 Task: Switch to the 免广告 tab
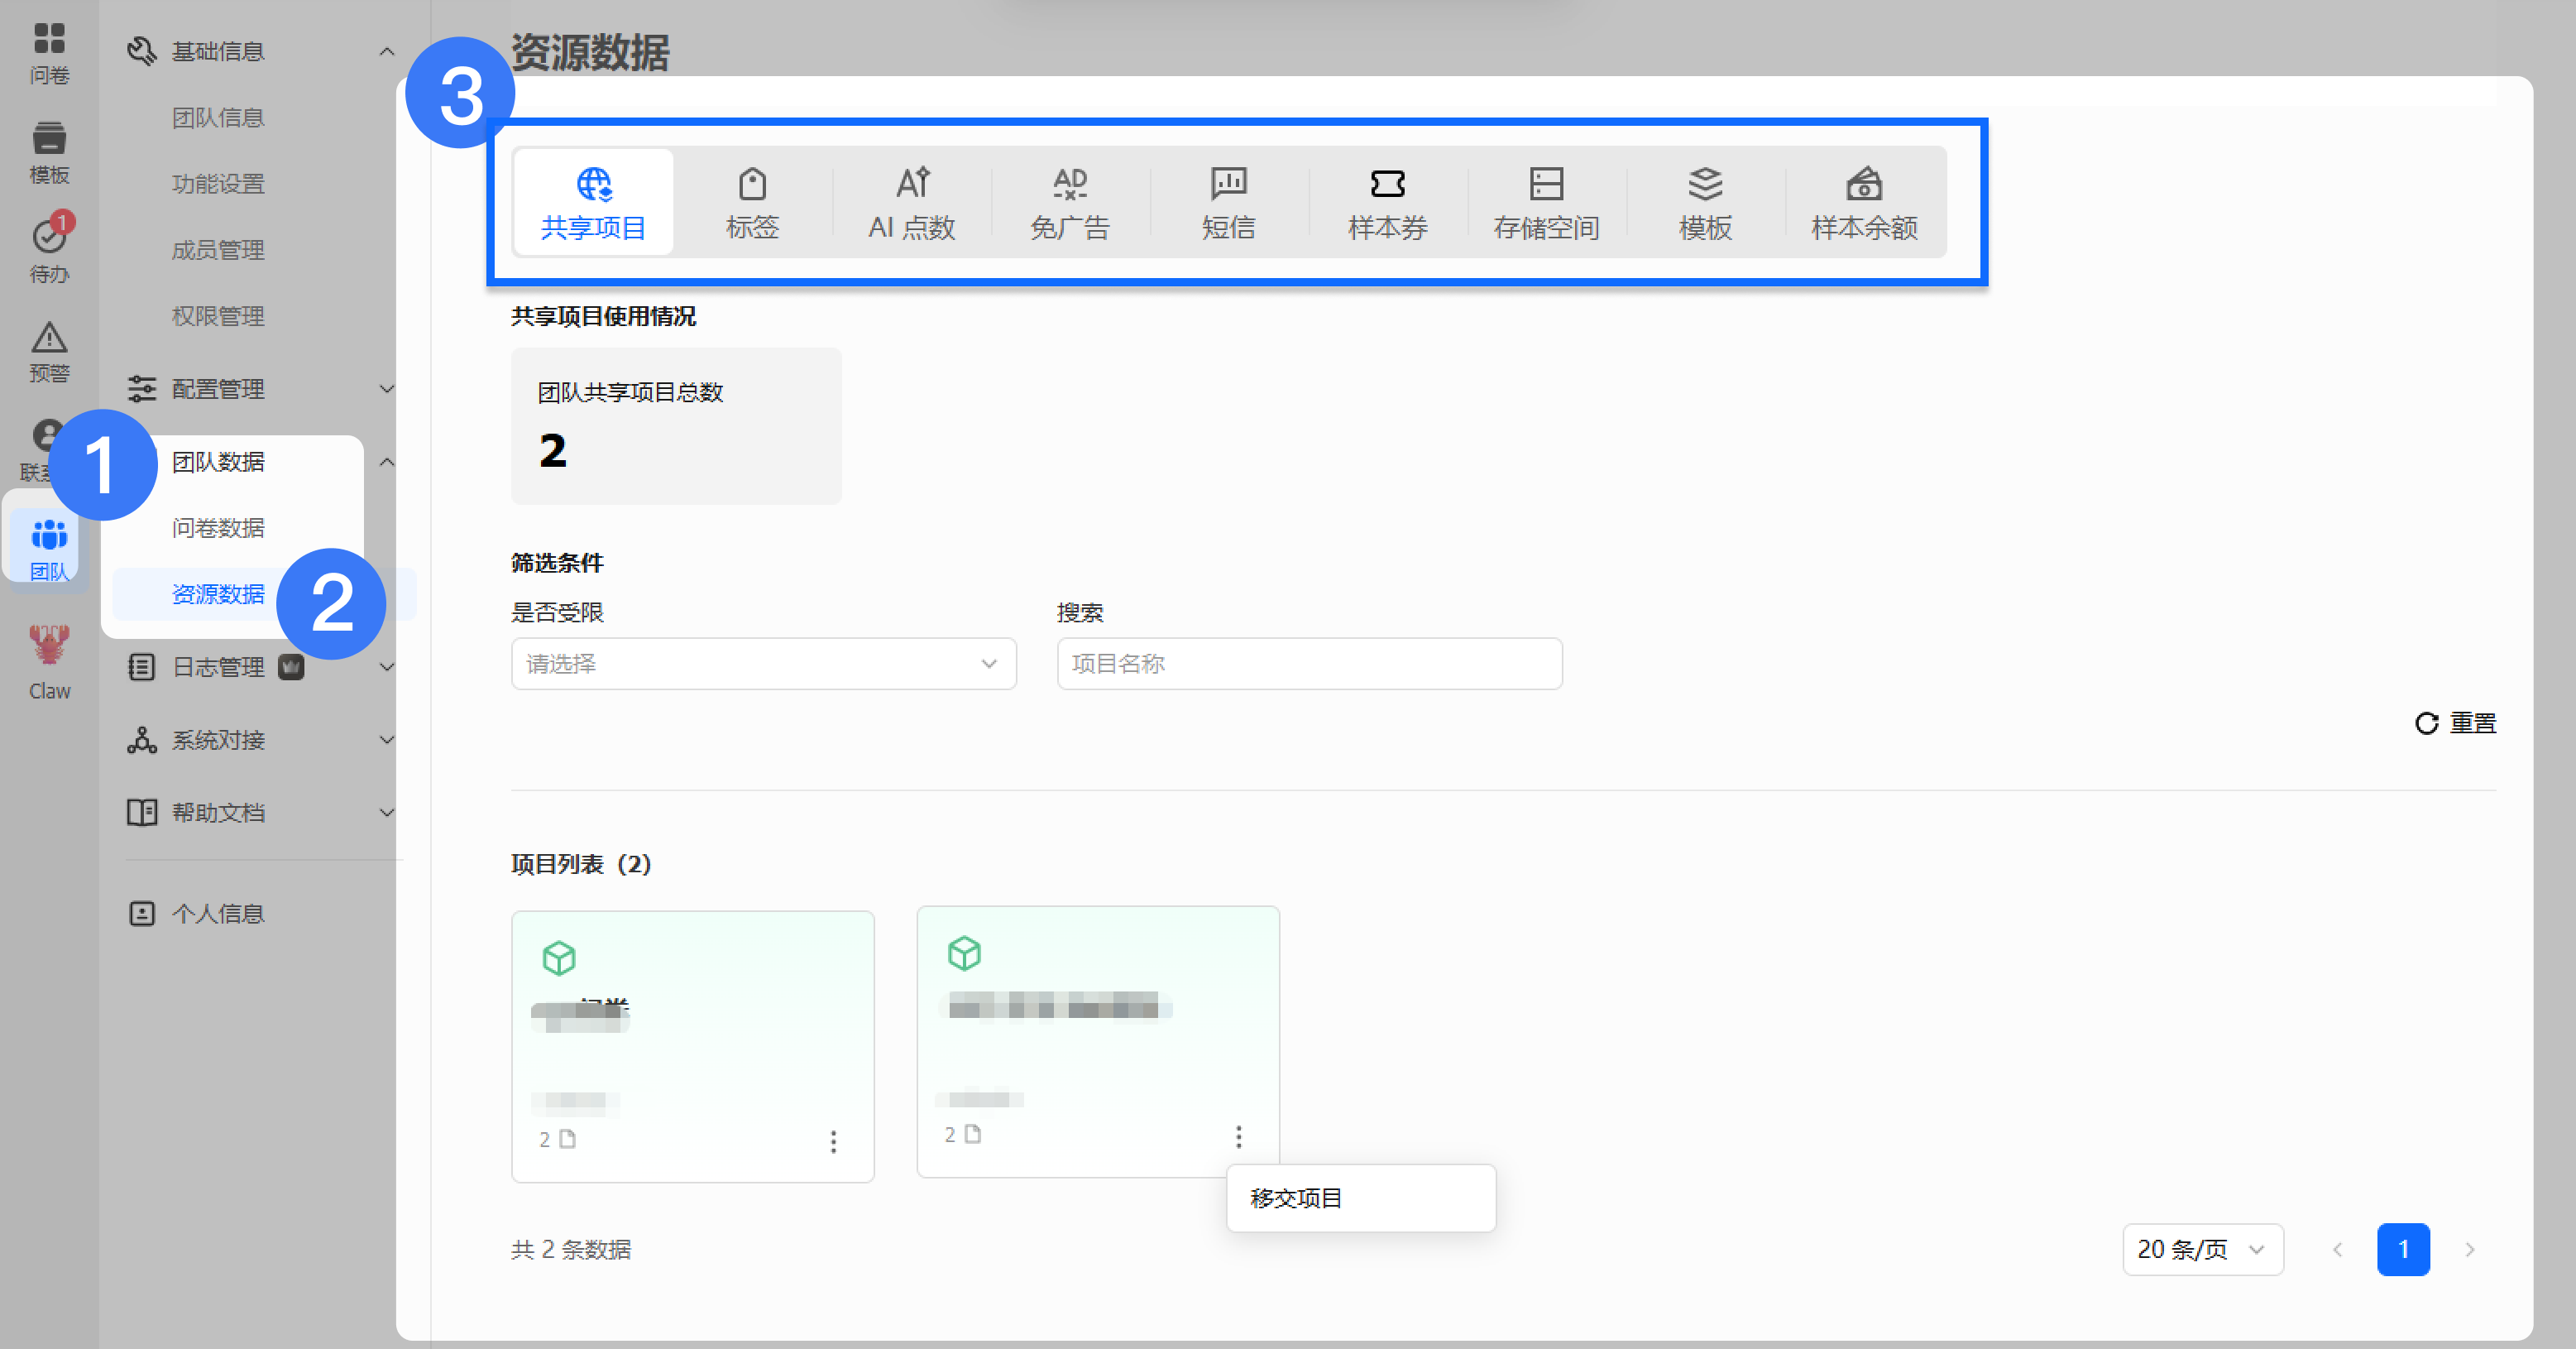point(1070,202)
